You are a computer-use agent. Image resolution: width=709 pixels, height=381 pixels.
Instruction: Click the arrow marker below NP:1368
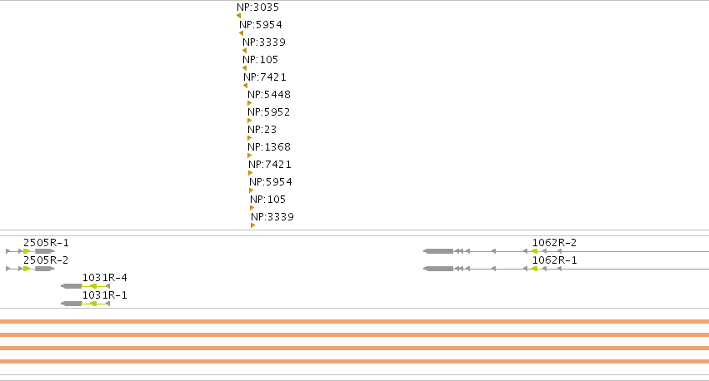click(x=250, y=156)
